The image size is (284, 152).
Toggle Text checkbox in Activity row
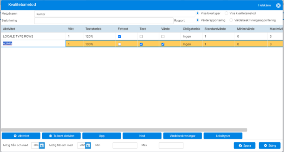pyautogui.click(x=141, y=44)
